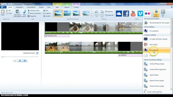
Task: Open the application file menu button
Action: pyautogui.click(x=3, y=7)
